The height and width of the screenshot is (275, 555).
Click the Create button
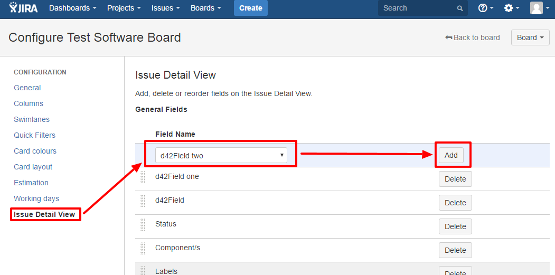coord(251,8)
